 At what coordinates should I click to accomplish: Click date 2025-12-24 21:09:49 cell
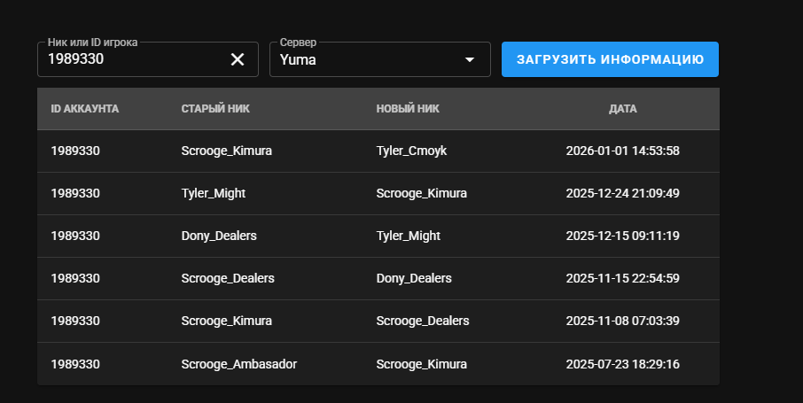pos(622,193)
